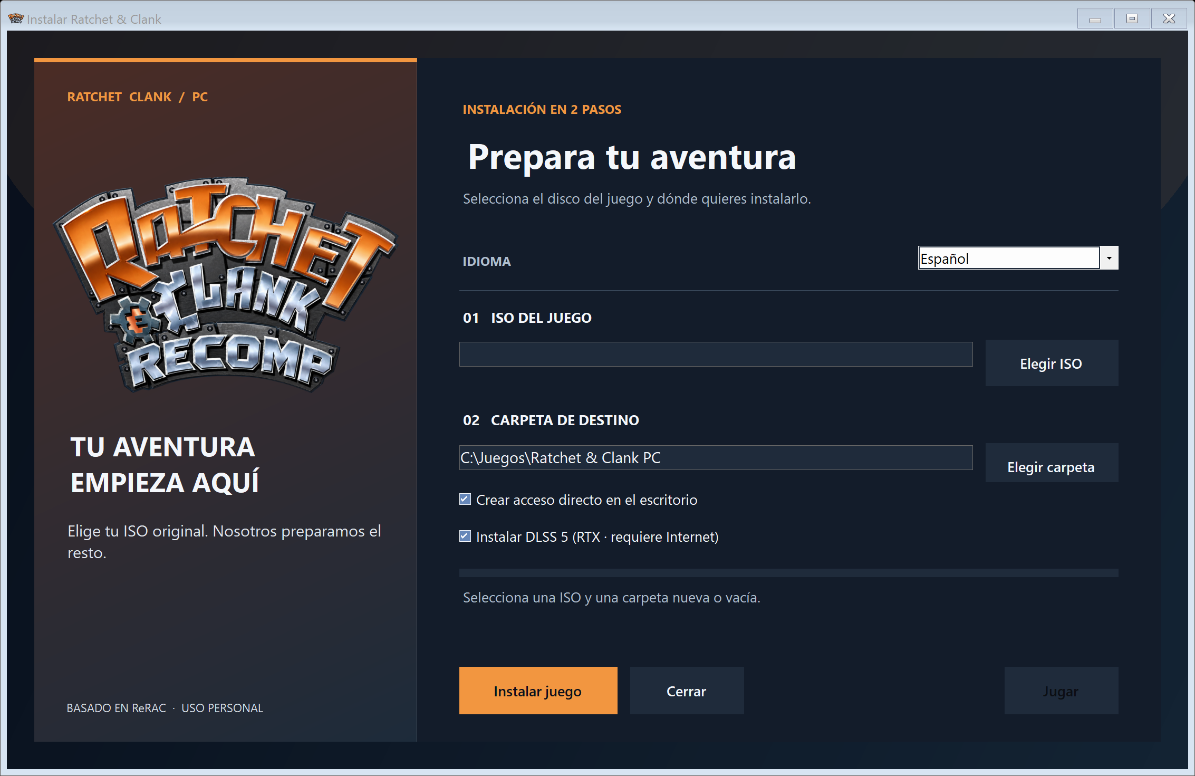1195x776 pixels.
Task: Open the Idioma language dropdown arrow
Action: point(1109,258)
